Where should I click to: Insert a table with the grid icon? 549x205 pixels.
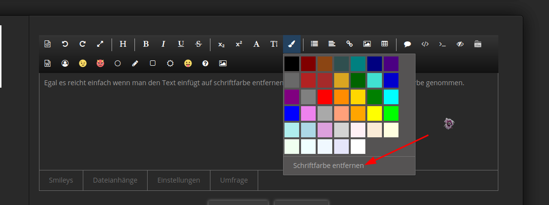[x=384, y=44]
